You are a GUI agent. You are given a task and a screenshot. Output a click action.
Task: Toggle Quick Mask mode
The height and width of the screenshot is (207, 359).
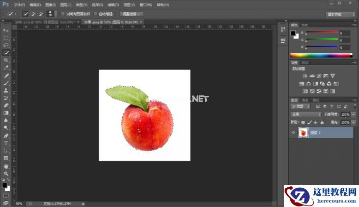[x=6, y=196]
